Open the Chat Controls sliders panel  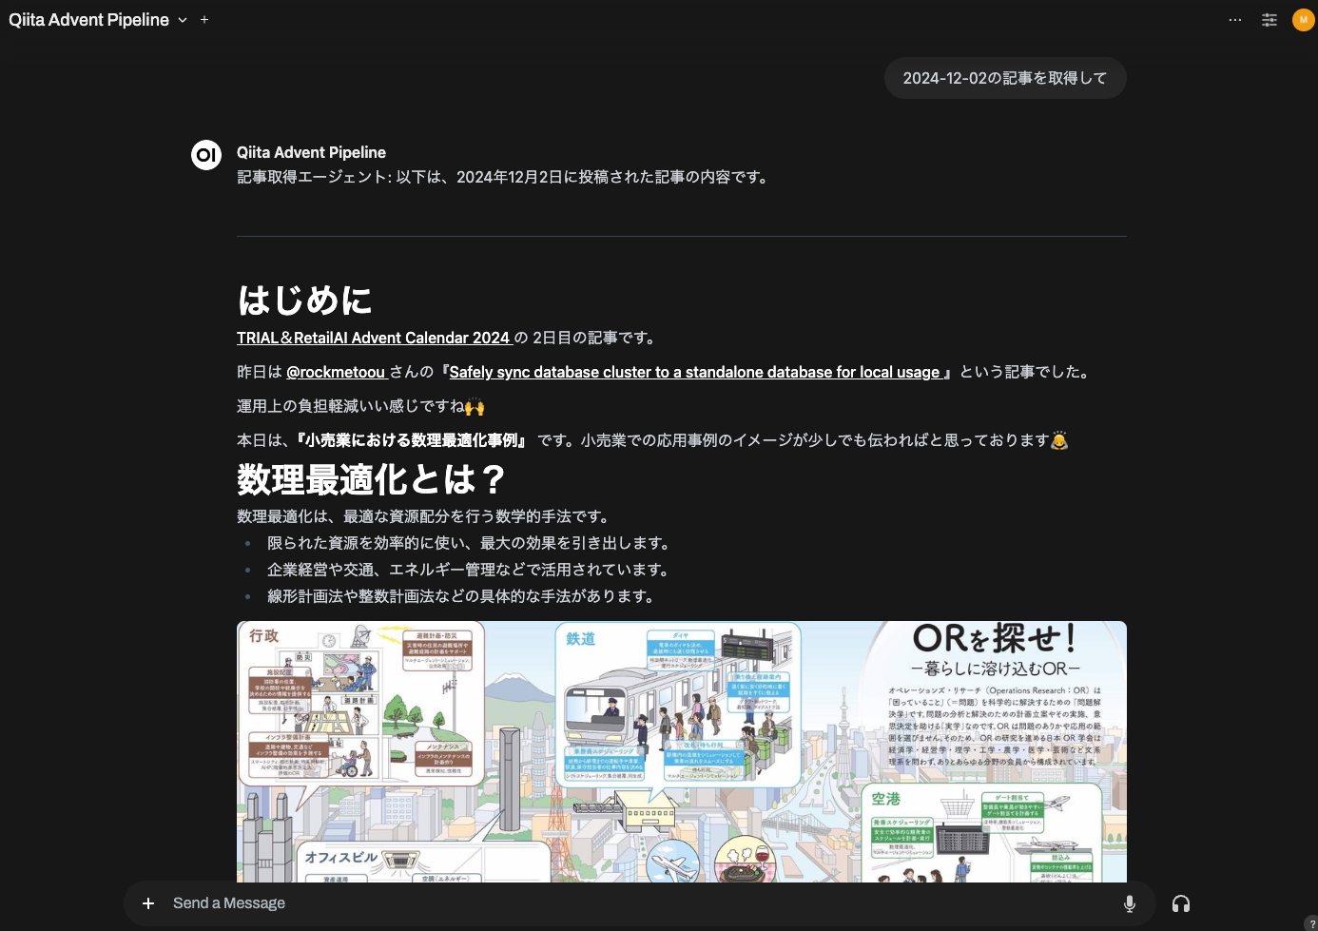(1269, 19)
